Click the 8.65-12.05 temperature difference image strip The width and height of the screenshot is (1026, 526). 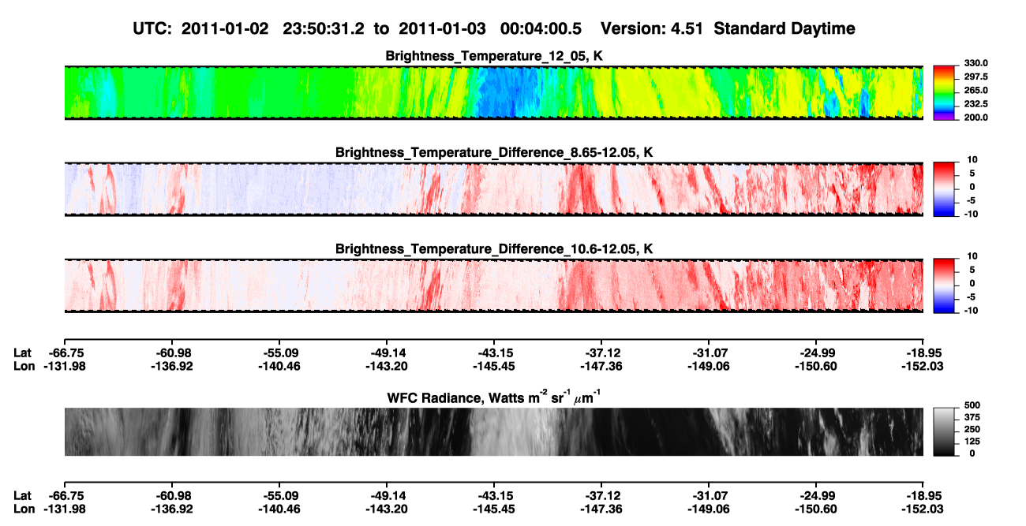pyautogui.click(x=493, y=188)
